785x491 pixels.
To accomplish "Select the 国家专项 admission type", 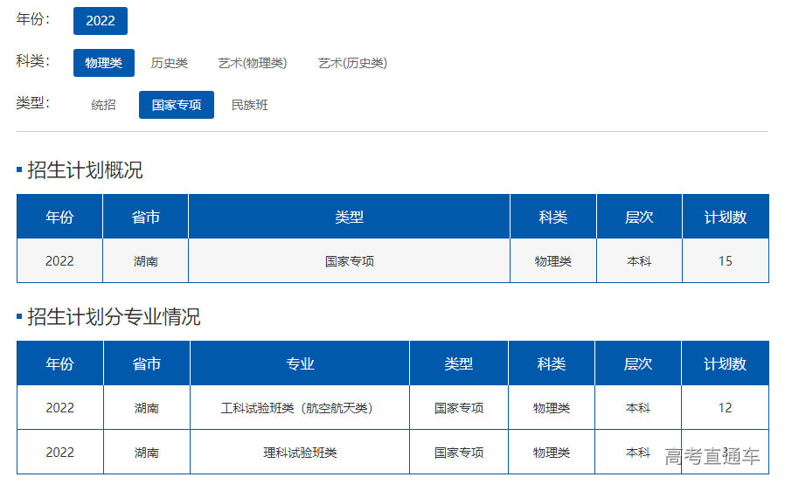I will [x=176, y=105].
